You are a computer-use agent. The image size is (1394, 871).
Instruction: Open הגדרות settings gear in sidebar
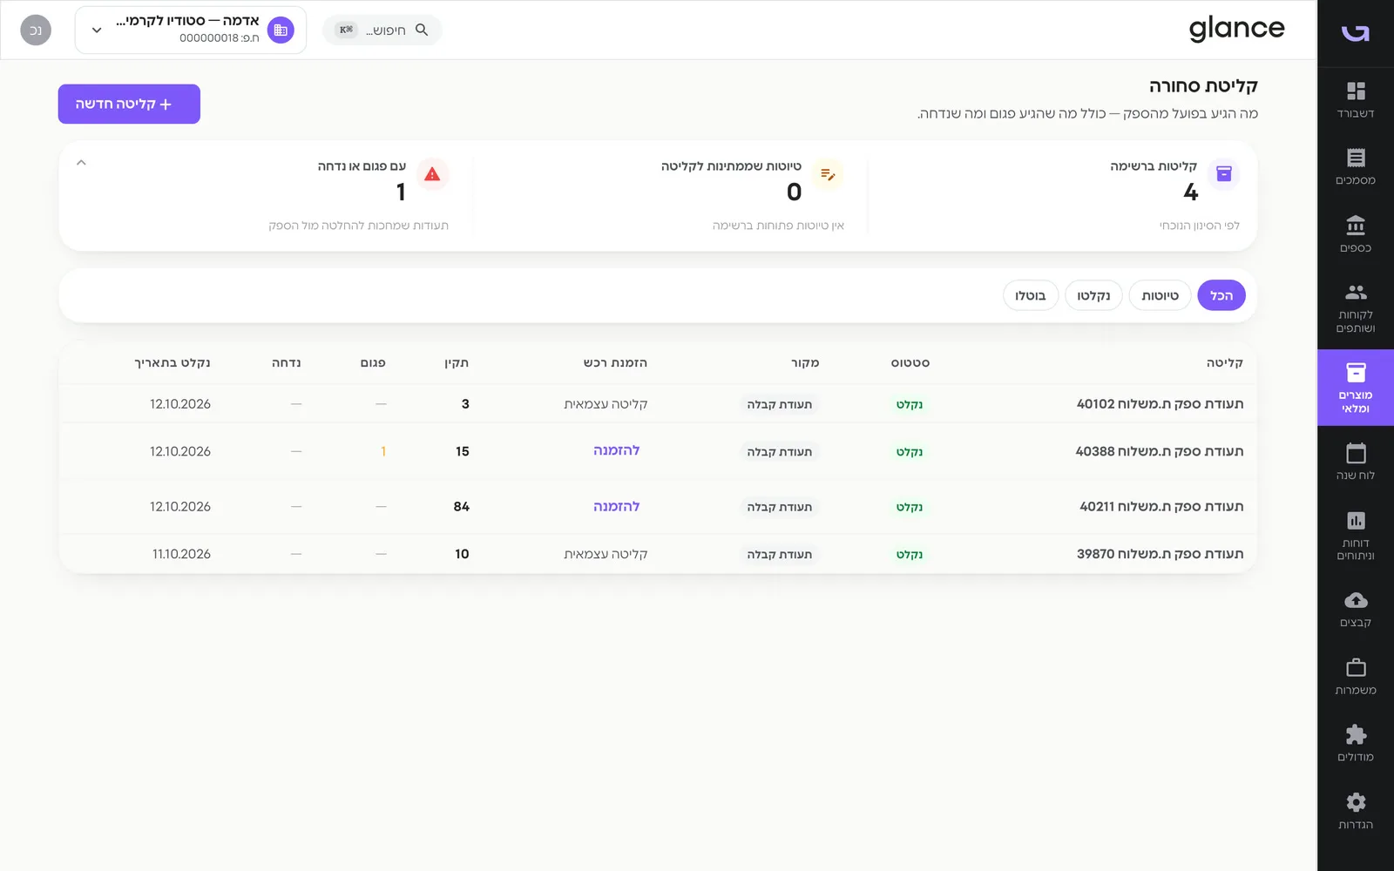pos(1356,811)
